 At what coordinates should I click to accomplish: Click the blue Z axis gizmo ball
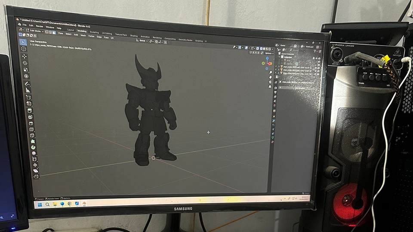[x=267, y=58]
